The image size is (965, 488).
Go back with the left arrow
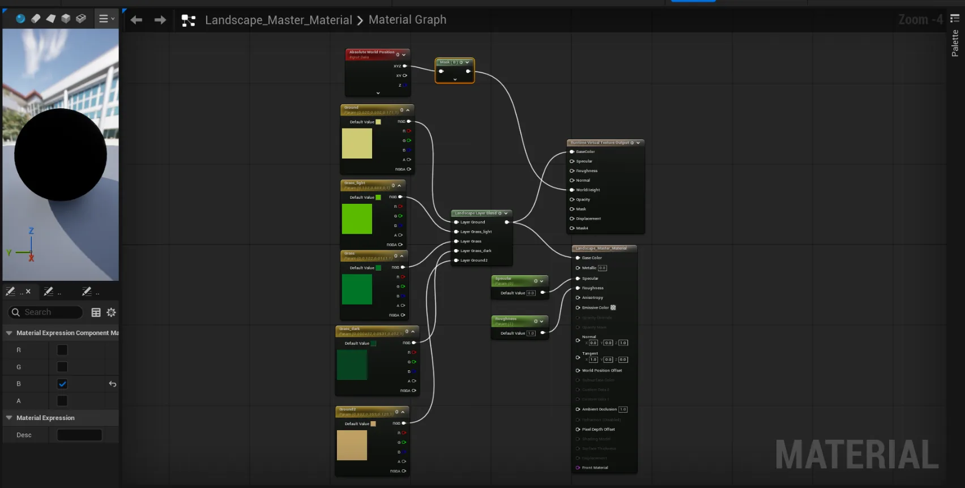click(136, 20)
